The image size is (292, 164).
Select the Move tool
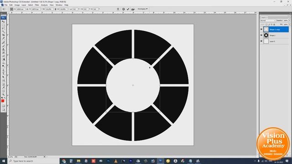click(3, 21)
